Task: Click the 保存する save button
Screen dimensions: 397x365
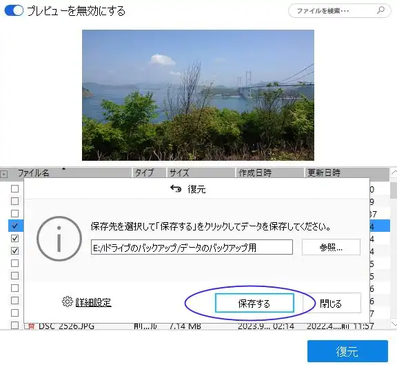Action: pyautogui.click(x=254, y=303)
